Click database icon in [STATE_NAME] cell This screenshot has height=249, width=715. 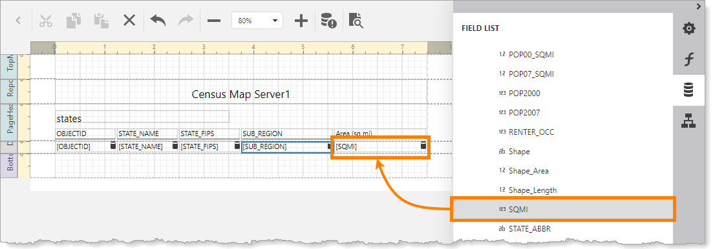coord(175,146)
